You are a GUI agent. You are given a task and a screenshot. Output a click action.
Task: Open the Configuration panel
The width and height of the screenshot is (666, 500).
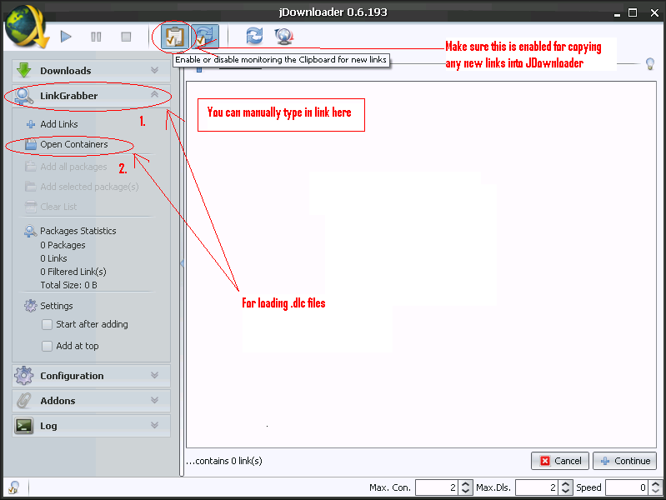pos(92,376)
